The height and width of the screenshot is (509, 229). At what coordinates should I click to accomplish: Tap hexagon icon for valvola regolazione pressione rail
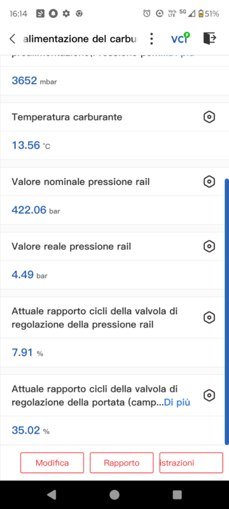209,317
